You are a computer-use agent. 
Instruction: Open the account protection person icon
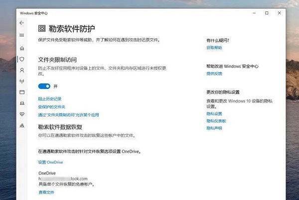point(22,70)
